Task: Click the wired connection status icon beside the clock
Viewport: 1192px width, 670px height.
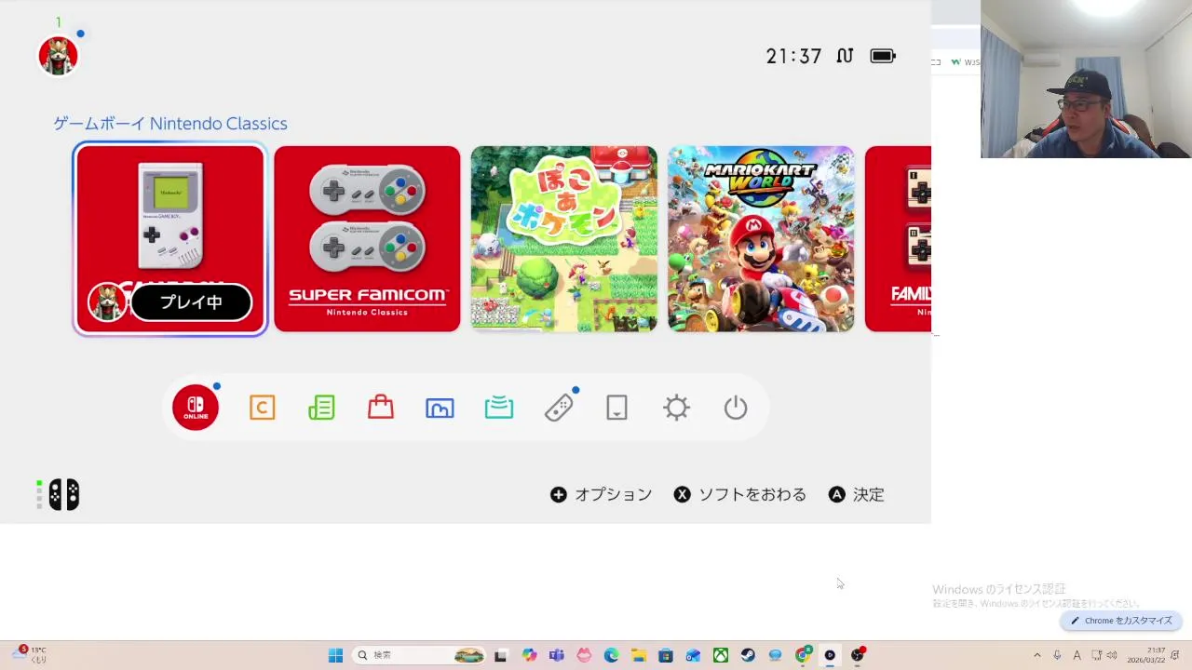Action: click(845, 56)
